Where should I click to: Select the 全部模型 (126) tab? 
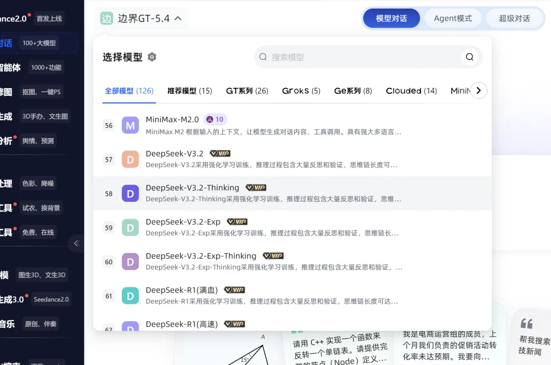pyautogui.click(x=129, y=91)
